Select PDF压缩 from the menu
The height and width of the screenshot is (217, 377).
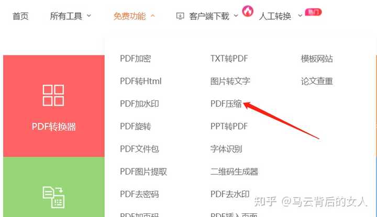226,104
